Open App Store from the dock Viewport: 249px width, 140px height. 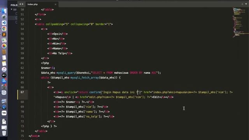(4, 81)
